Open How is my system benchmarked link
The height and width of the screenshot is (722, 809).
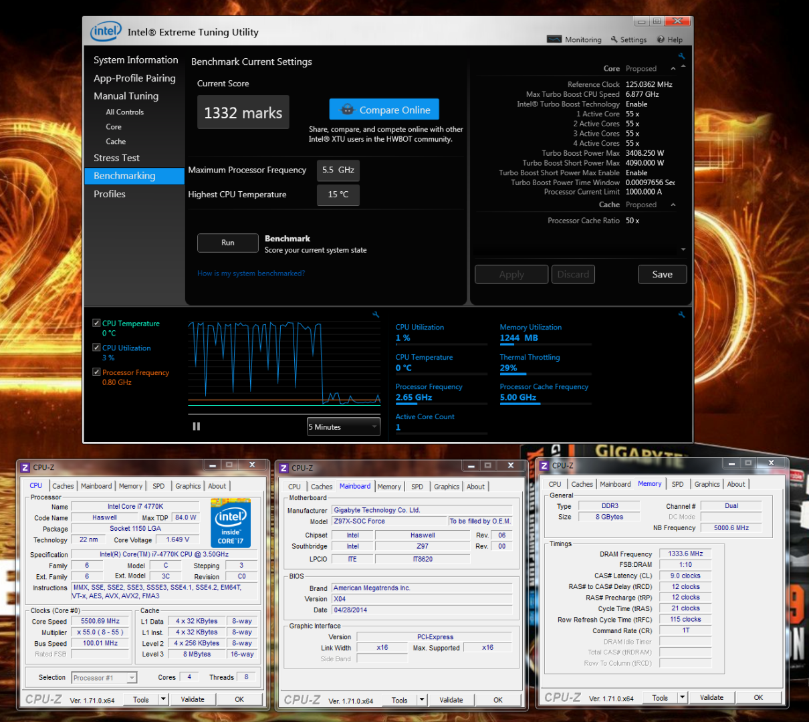click(x=251, y=273)
